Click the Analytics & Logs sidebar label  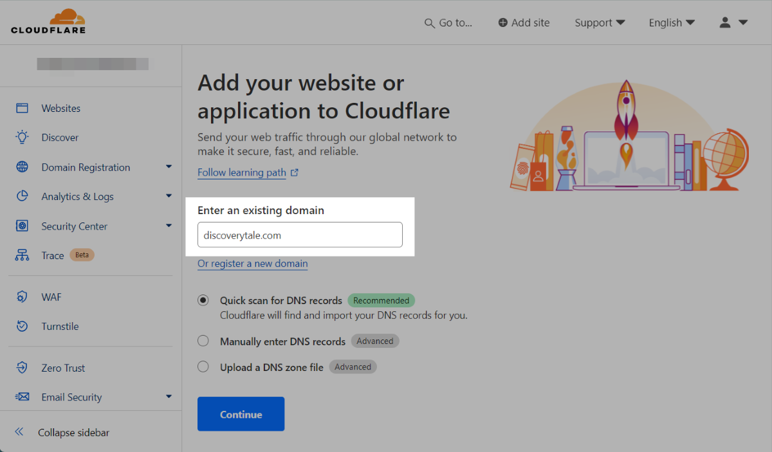77,197
